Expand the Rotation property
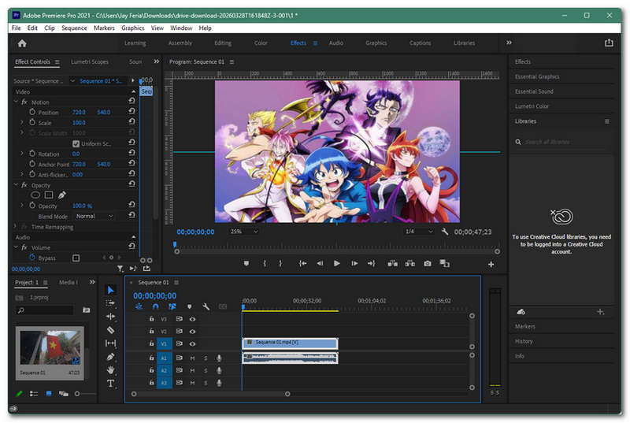Screen dimensions: 630x423 click(22, 154)
